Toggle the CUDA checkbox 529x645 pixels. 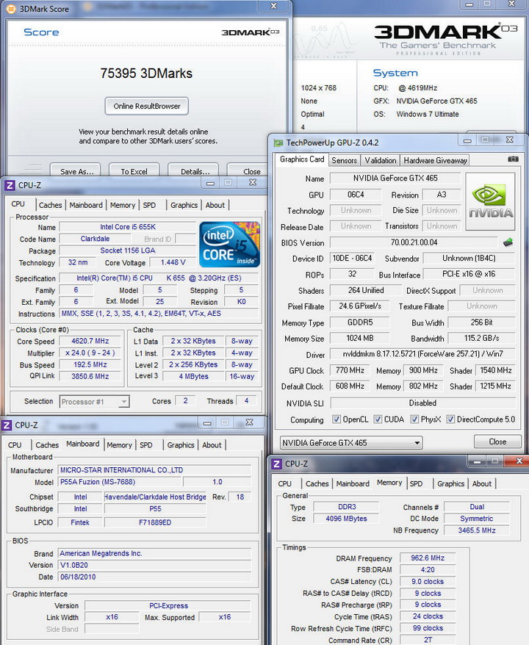pyautogui.click(x=377, y=419)
